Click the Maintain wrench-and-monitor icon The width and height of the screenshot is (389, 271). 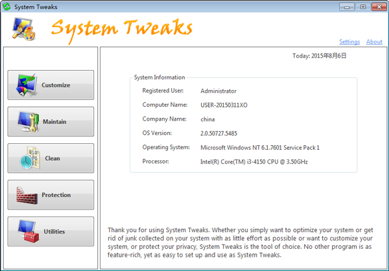[28, 122]
